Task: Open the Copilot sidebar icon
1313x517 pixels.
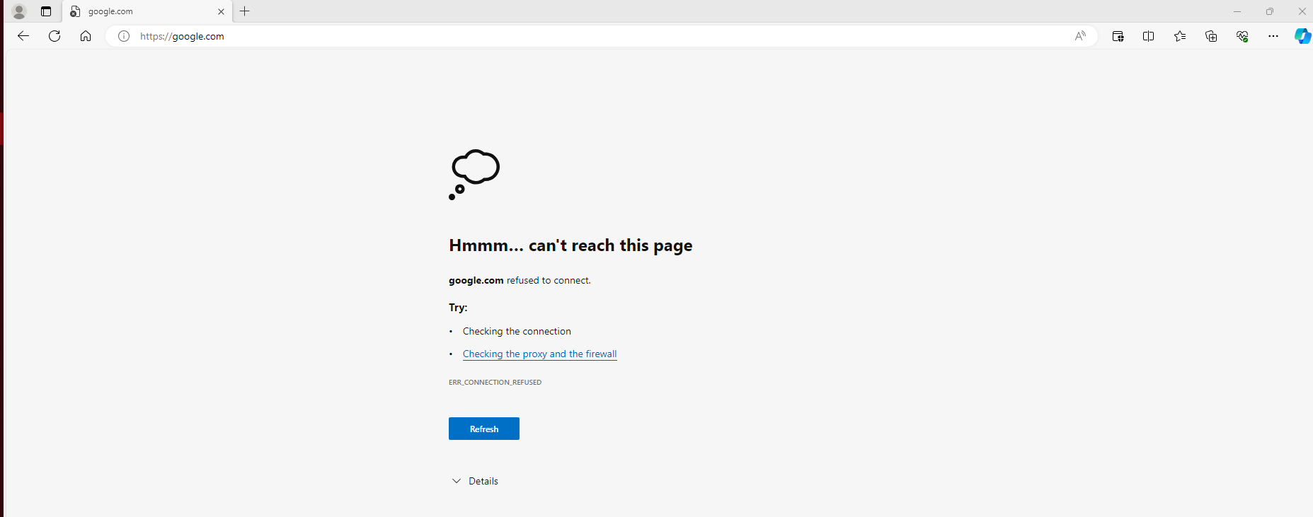Action: click(x=1302, y=36)
